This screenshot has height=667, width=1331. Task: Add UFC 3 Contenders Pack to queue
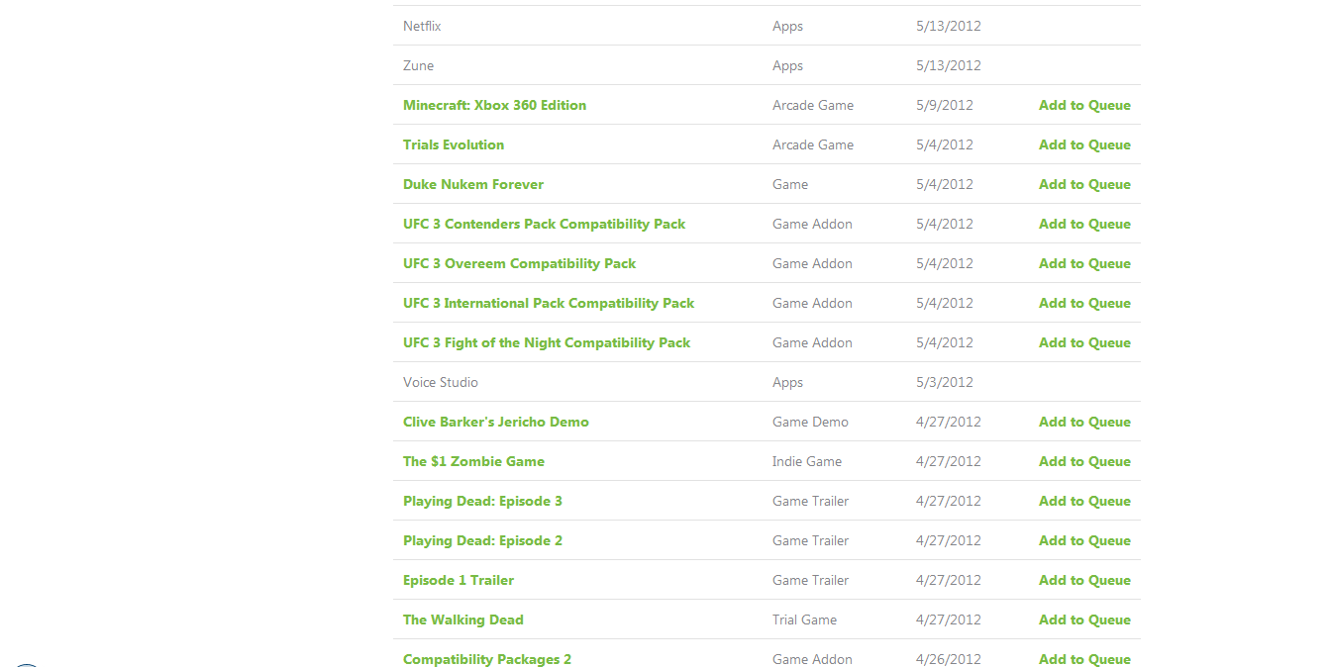click(x=1084, y=224)
